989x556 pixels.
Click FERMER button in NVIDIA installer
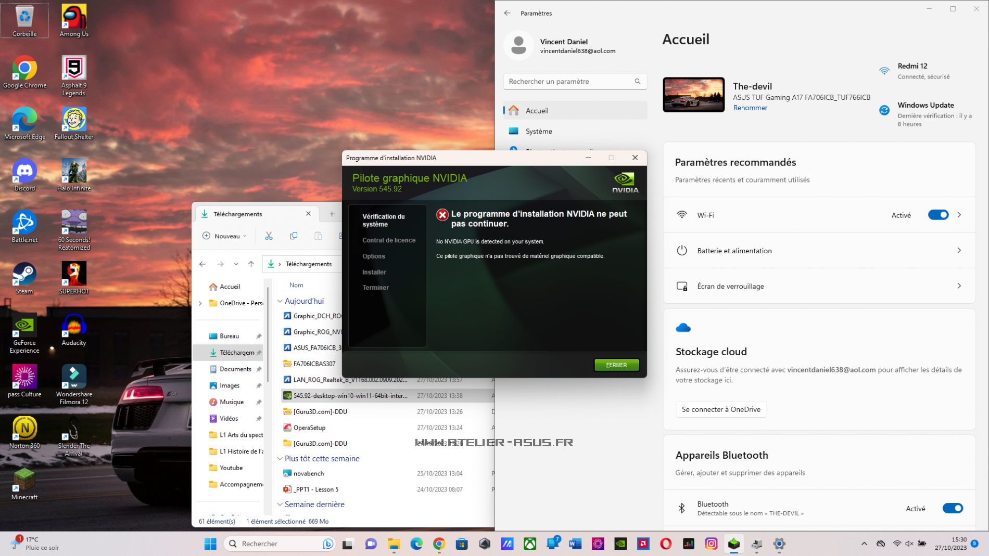(x=616, y=365)
